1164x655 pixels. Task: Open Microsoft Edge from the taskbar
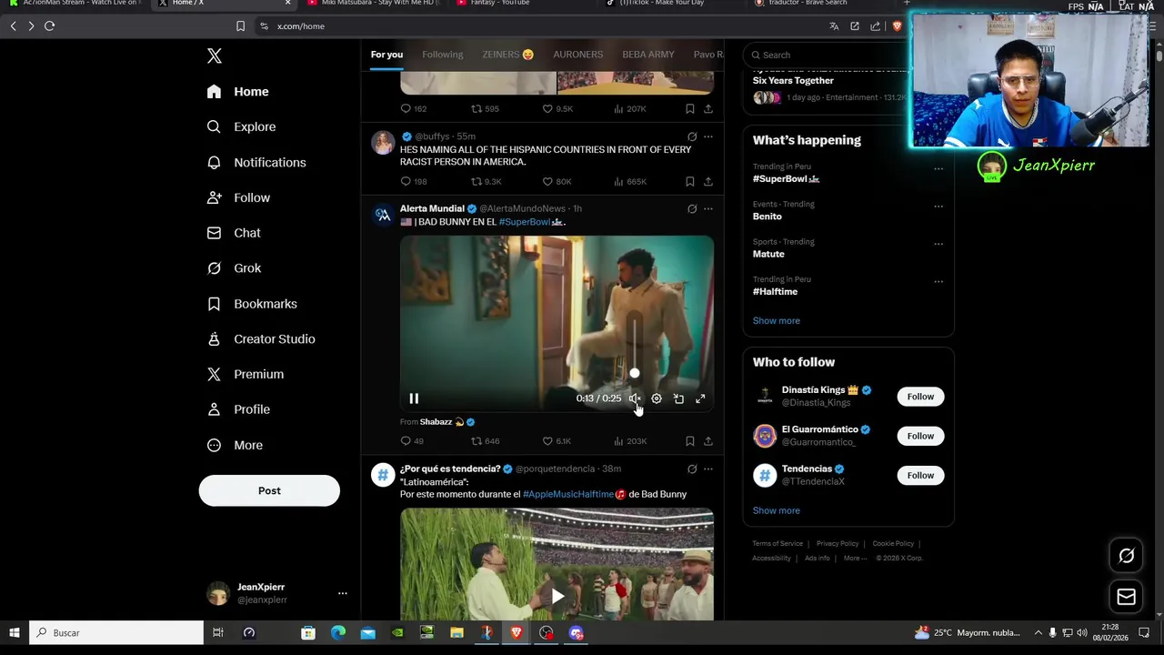coord(338,632)
